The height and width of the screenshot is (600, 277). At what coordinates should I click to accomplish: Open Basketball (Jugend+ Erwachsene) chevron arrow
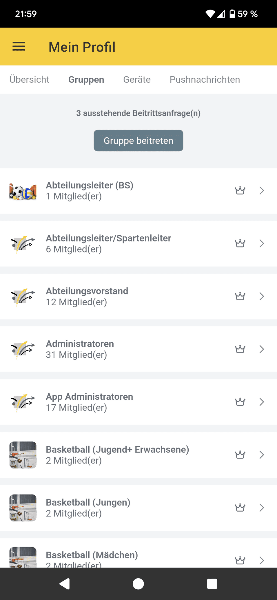tap(262, 455)
